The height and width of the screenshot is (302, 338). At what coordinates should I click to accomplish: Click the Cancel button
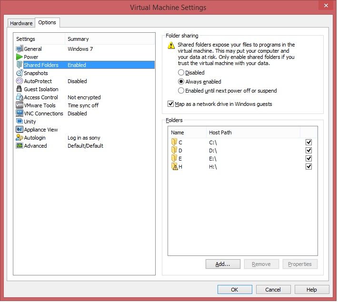click(x=273, y=290)
